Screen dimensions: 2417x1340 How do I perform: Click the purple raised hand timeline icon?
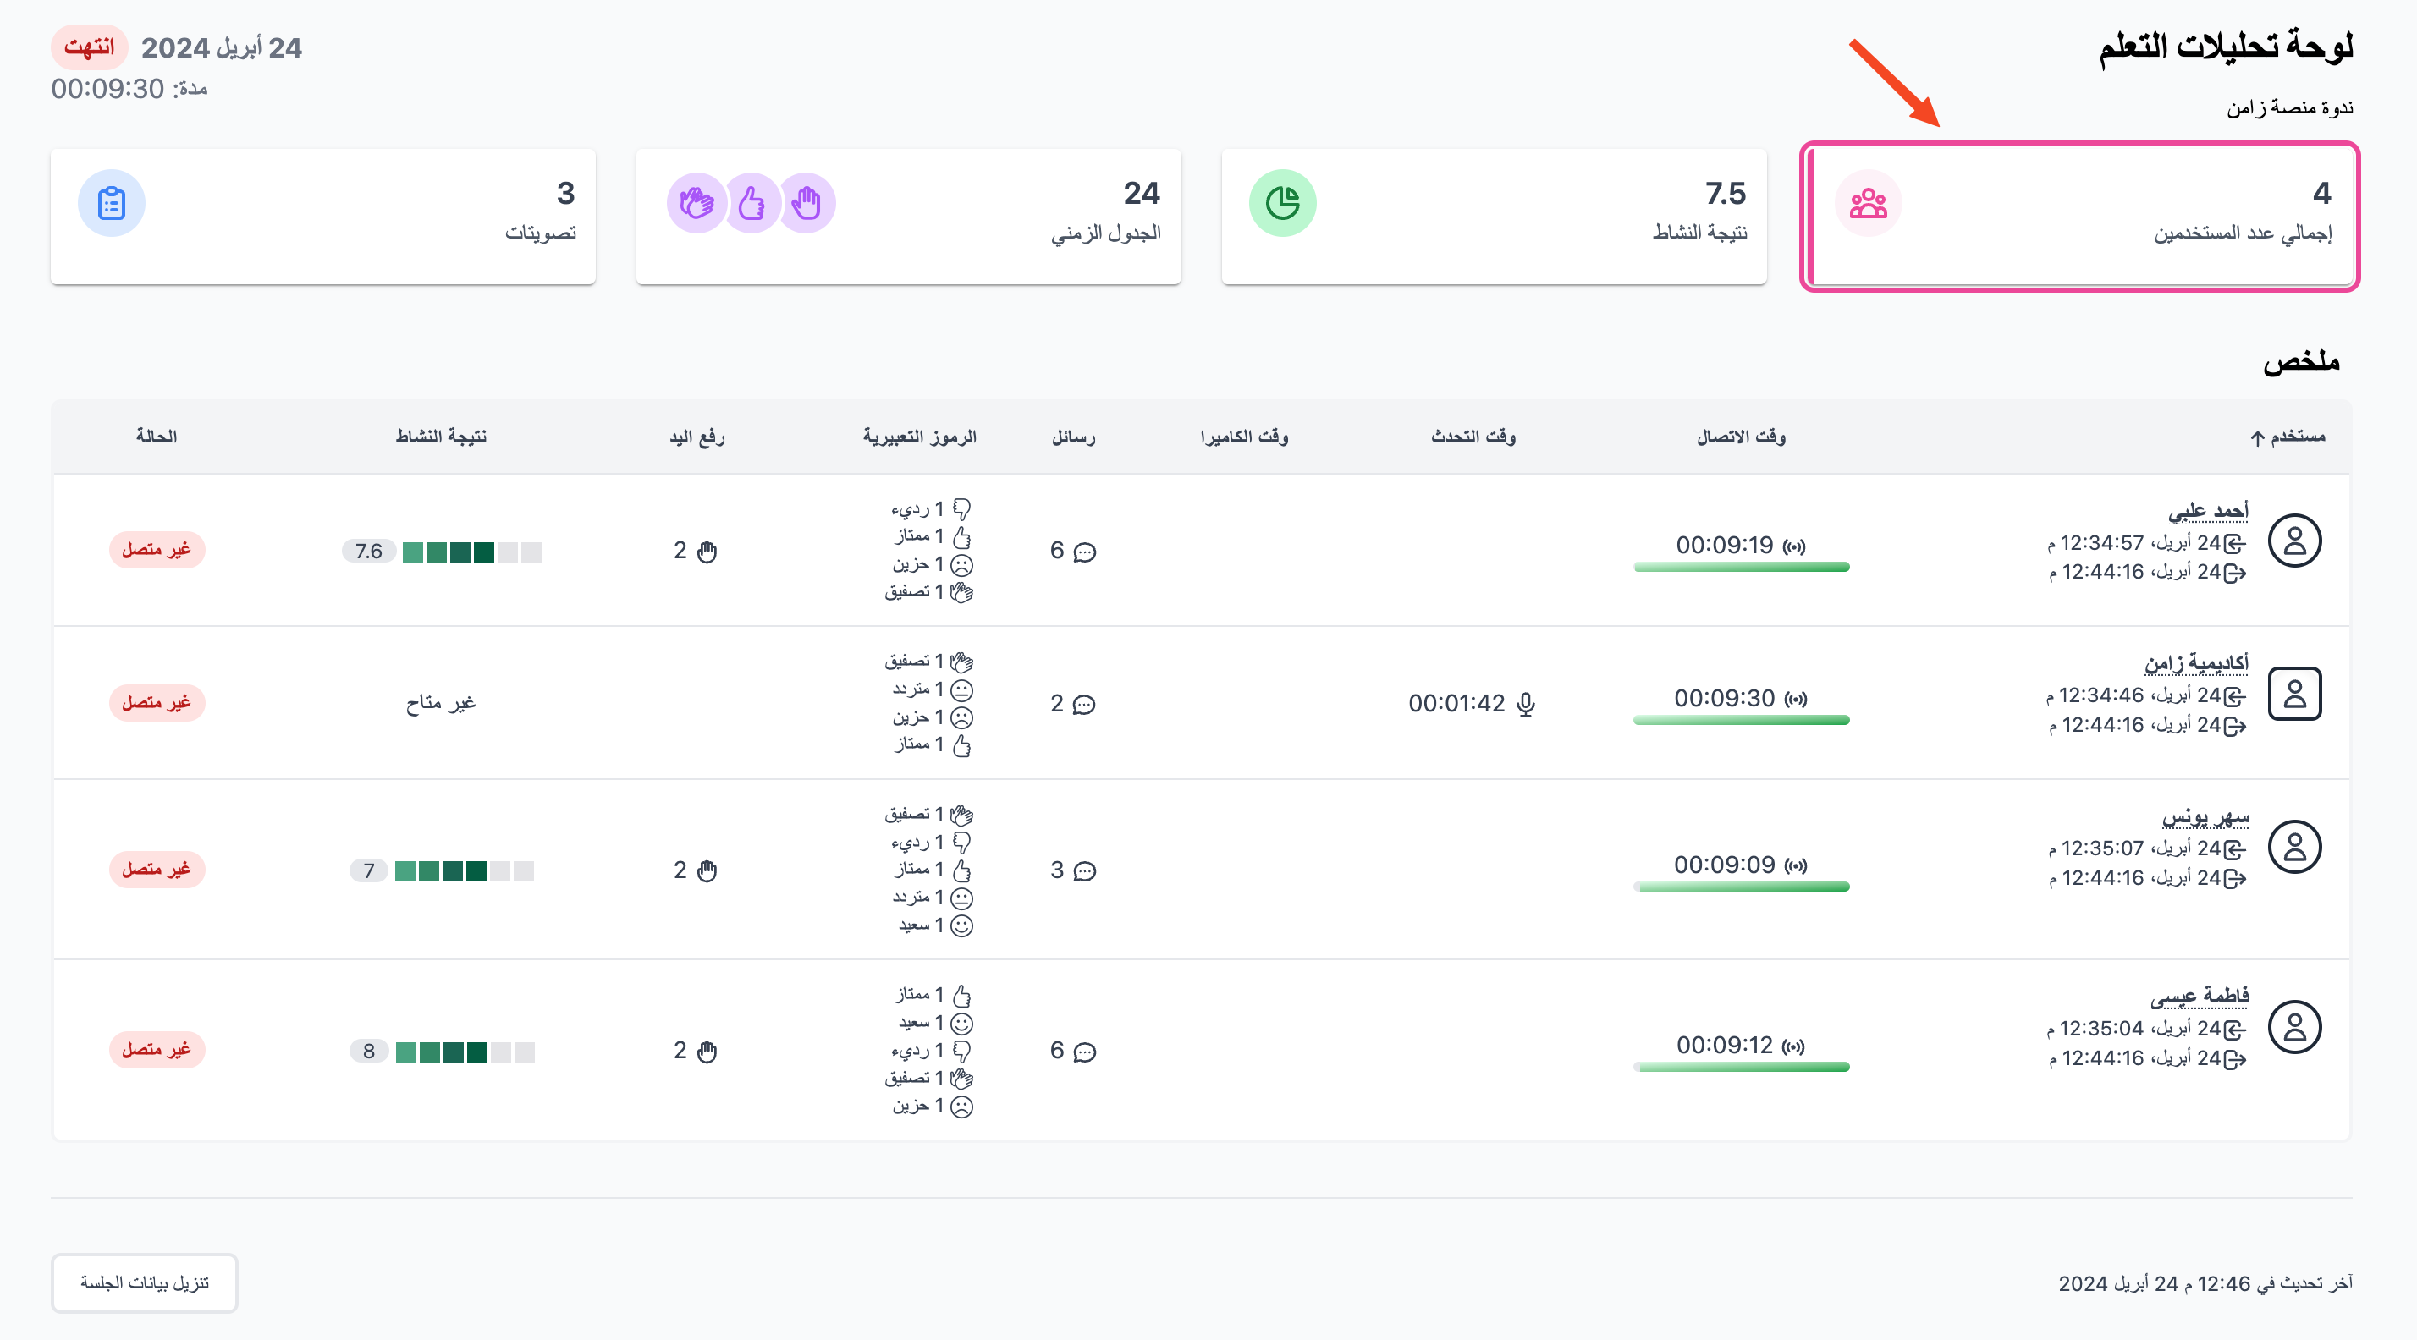(x=806, y=204)
